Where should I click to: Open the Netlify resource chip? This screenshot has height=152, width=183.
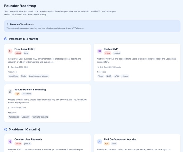[x=109, y=76]
